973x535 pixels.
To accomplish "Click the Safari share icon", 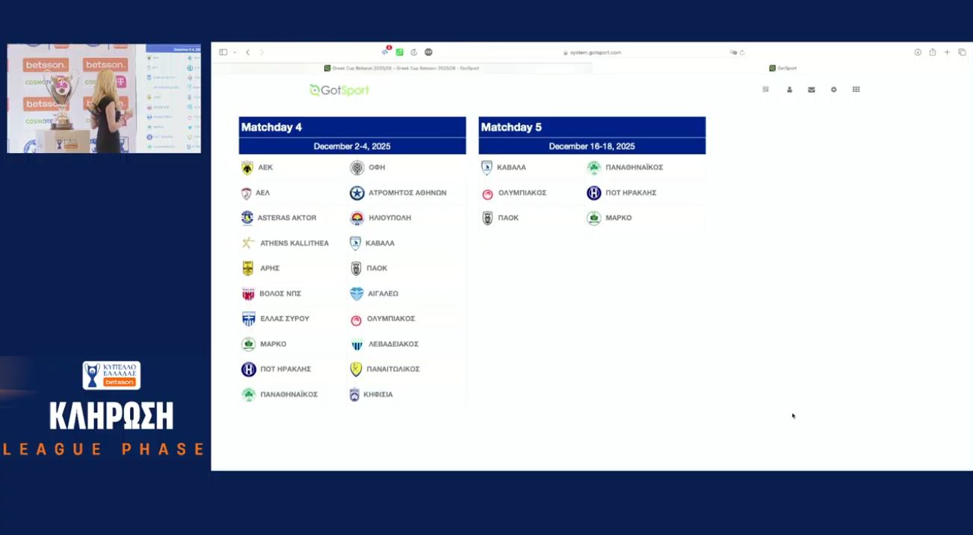I will [x=933, y=52].
